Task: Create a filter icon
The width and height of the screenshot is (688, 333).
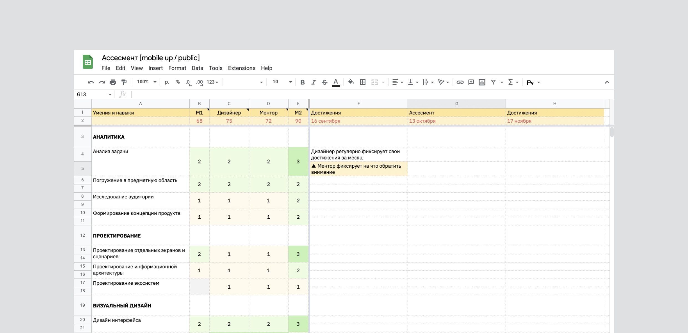Action: tap(493, 82)
